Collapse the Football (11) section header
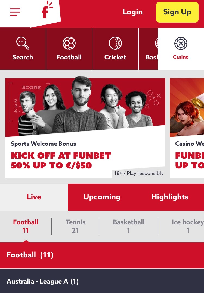The width and height of the screenshot is (204, 293). tap(102, 255)
